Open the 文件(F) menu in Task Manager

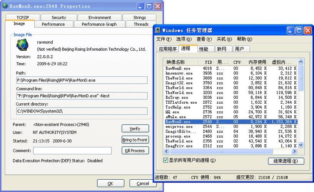(x=164, y=39)
